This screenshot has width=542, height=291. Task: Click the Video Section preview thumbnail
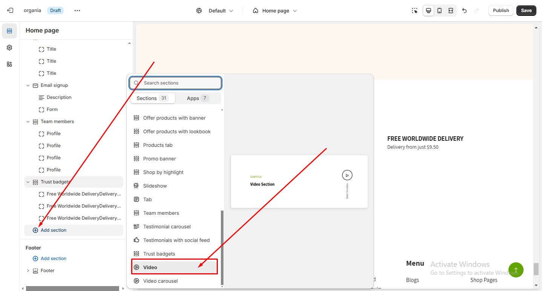coord(299,182)
